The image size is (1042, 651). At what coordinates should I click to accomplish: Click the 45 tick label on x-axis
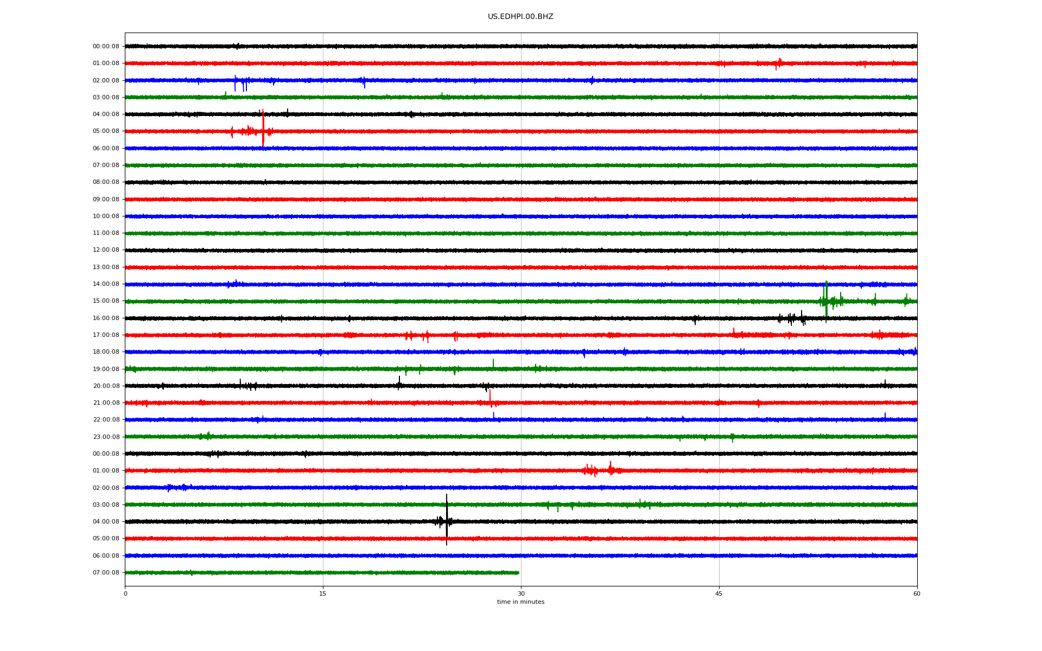click(719, 593)
